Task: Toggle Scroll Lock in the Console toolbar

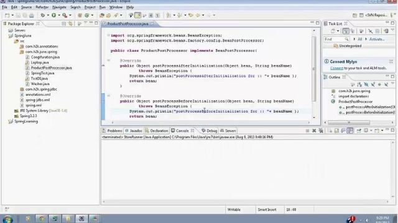Action: (336, 131)
